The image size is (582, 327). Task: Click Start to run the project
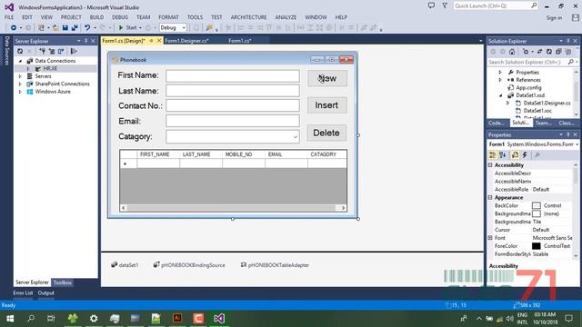127,28
